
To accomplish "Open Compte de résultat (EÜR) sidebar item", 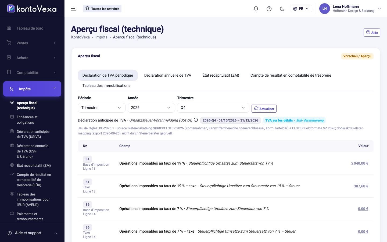I will click(x=34, y=180).
